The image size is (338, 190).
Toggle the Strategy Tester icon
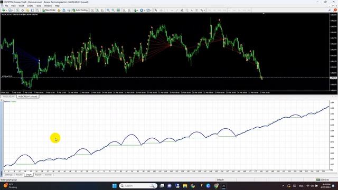click(37, 10)
